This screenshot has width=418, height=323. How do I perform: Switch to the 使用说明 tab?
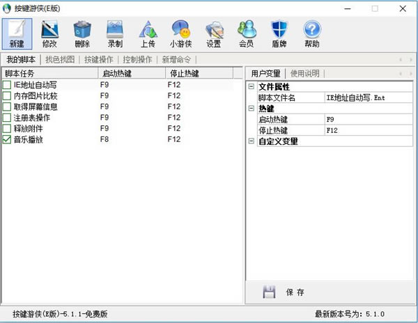305,73
